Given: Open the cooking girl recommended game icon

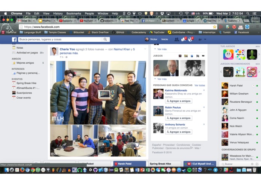Looking at the screenshot, I should (252, 72).
